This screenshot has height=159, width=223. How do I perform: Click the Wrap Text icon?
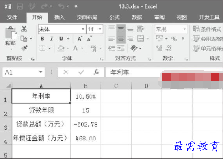click(141, 29)
